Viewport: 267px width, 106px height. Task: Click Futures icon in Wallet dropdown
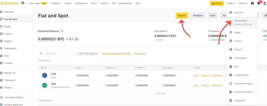[x=231, y=41]
